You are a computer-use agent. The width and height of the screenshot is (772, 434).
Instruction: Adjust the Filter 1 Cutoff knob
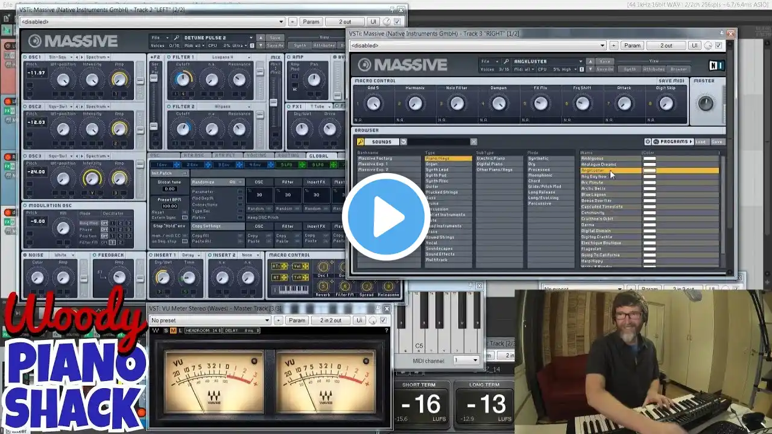coord(182,79)
